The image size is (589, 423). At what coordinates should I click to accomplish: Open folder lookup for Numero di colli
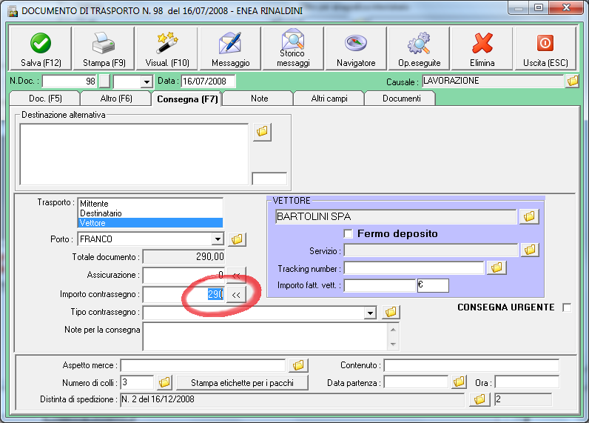164,382
